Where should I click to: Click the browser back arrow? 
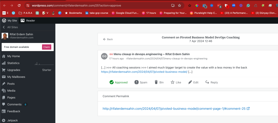click(x=5, y=5)
